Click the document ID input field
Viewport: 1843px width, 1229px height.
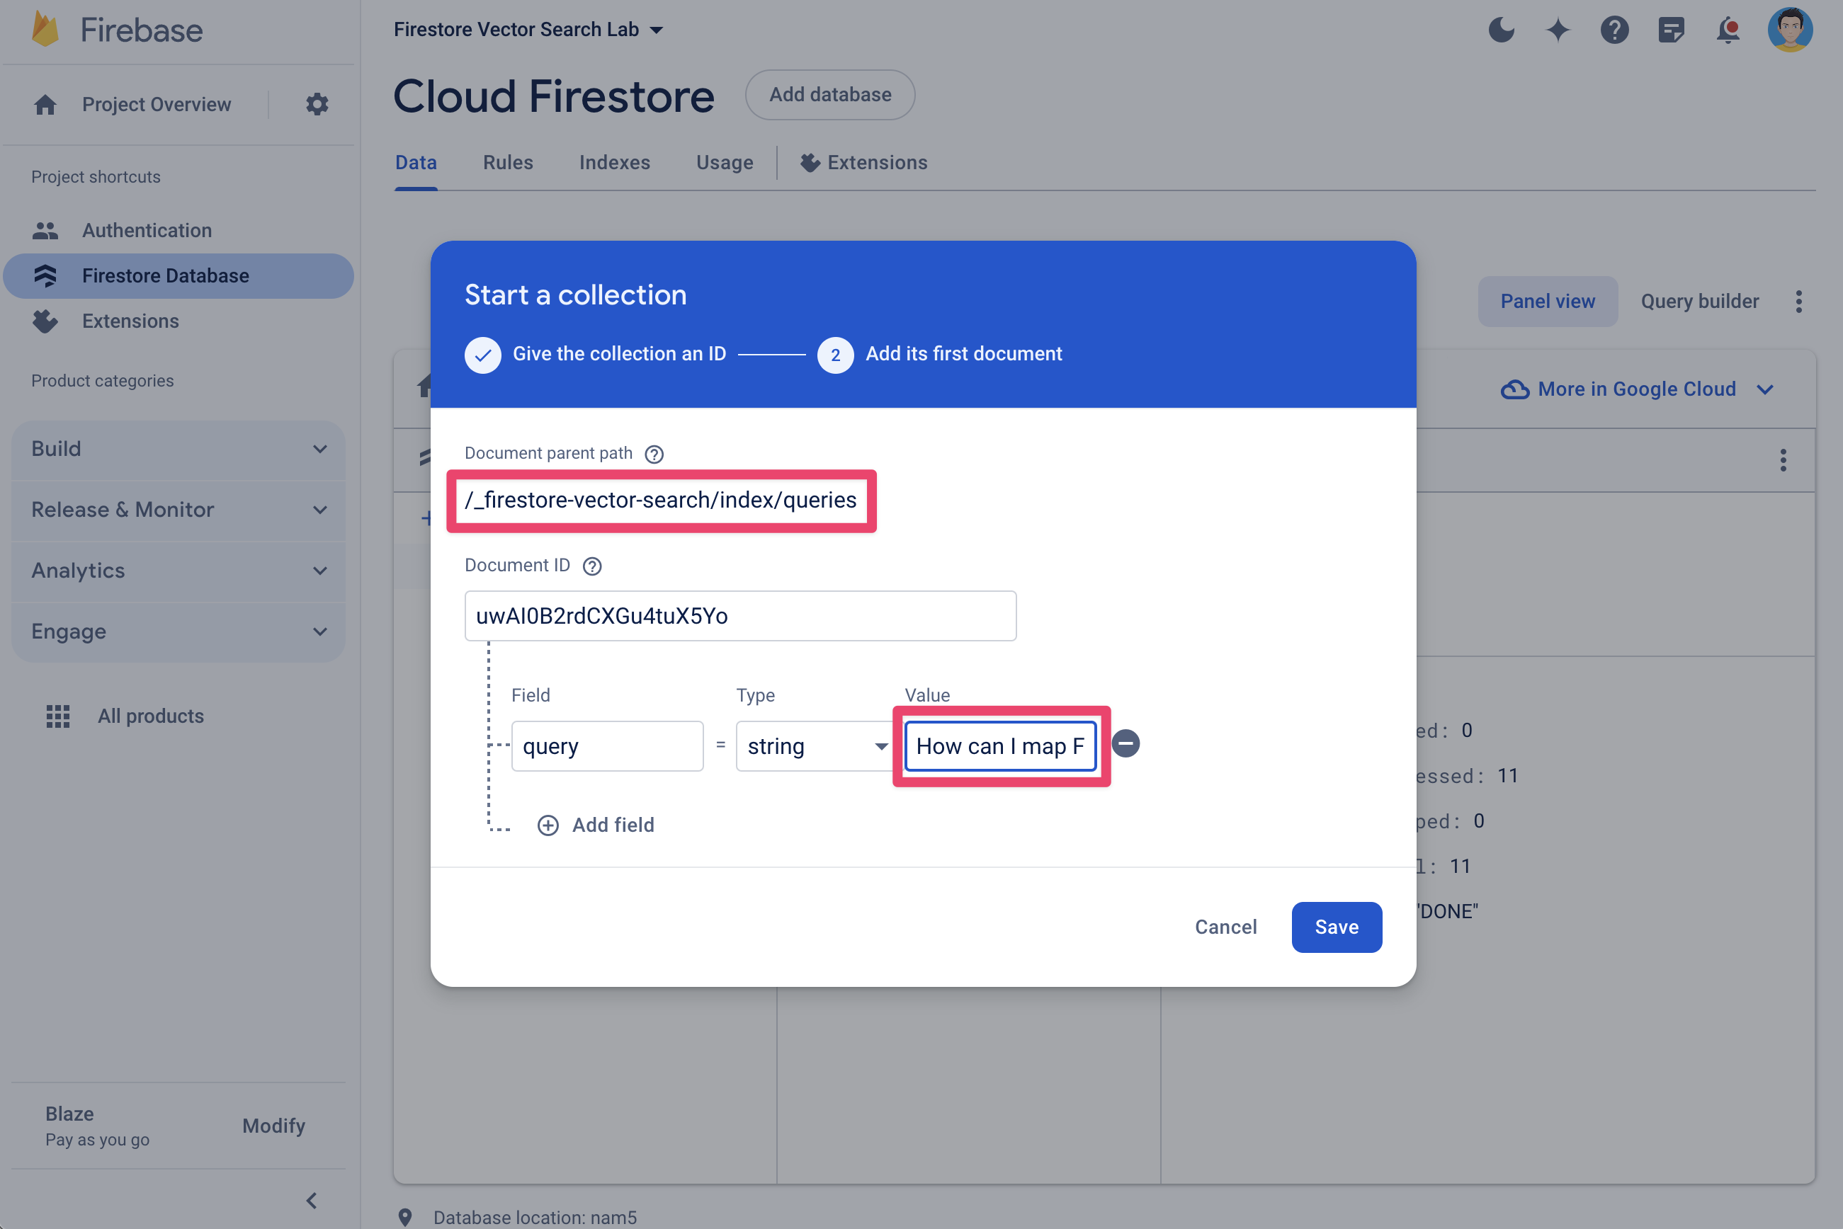click(741, 614)
